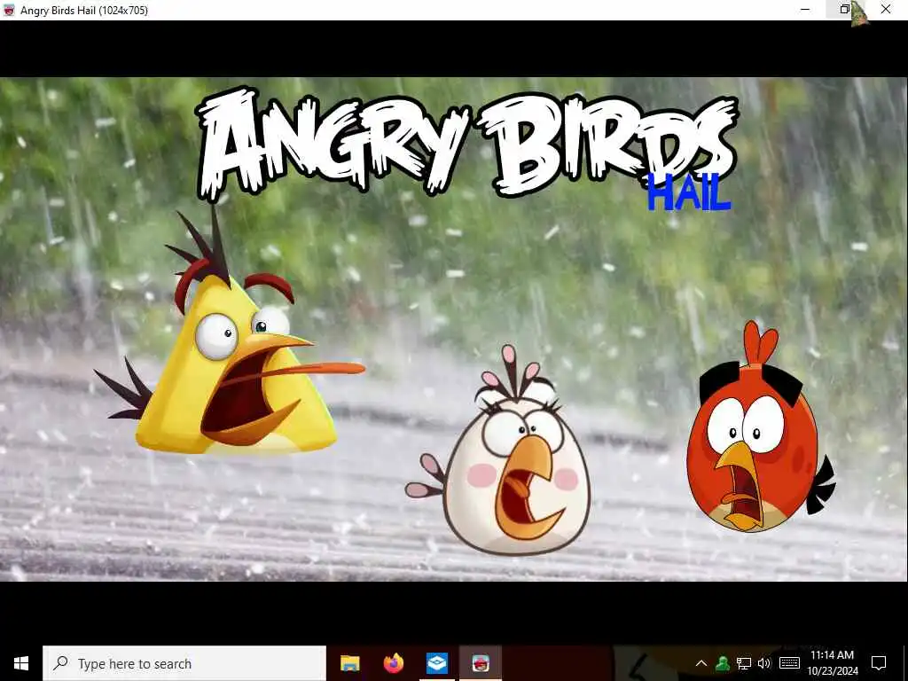Open the touch keyboard icon
This screenshot has width=908, height=681.
(789, 663)
